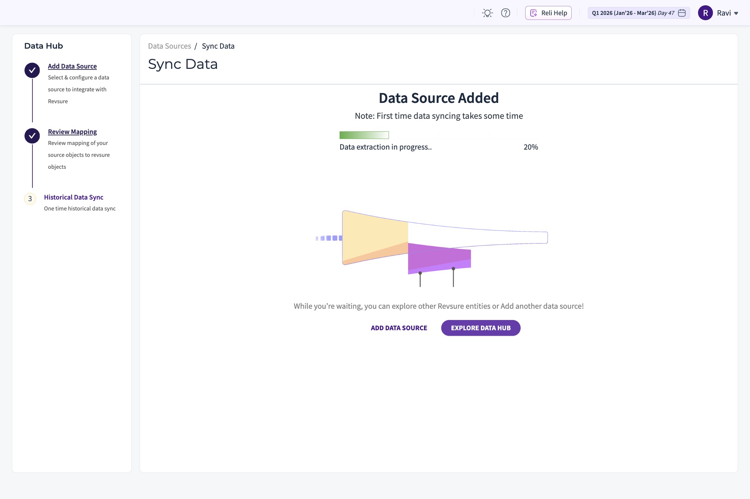
Task: Click the lightbulb ideas icon
Action: click(488, 13)
